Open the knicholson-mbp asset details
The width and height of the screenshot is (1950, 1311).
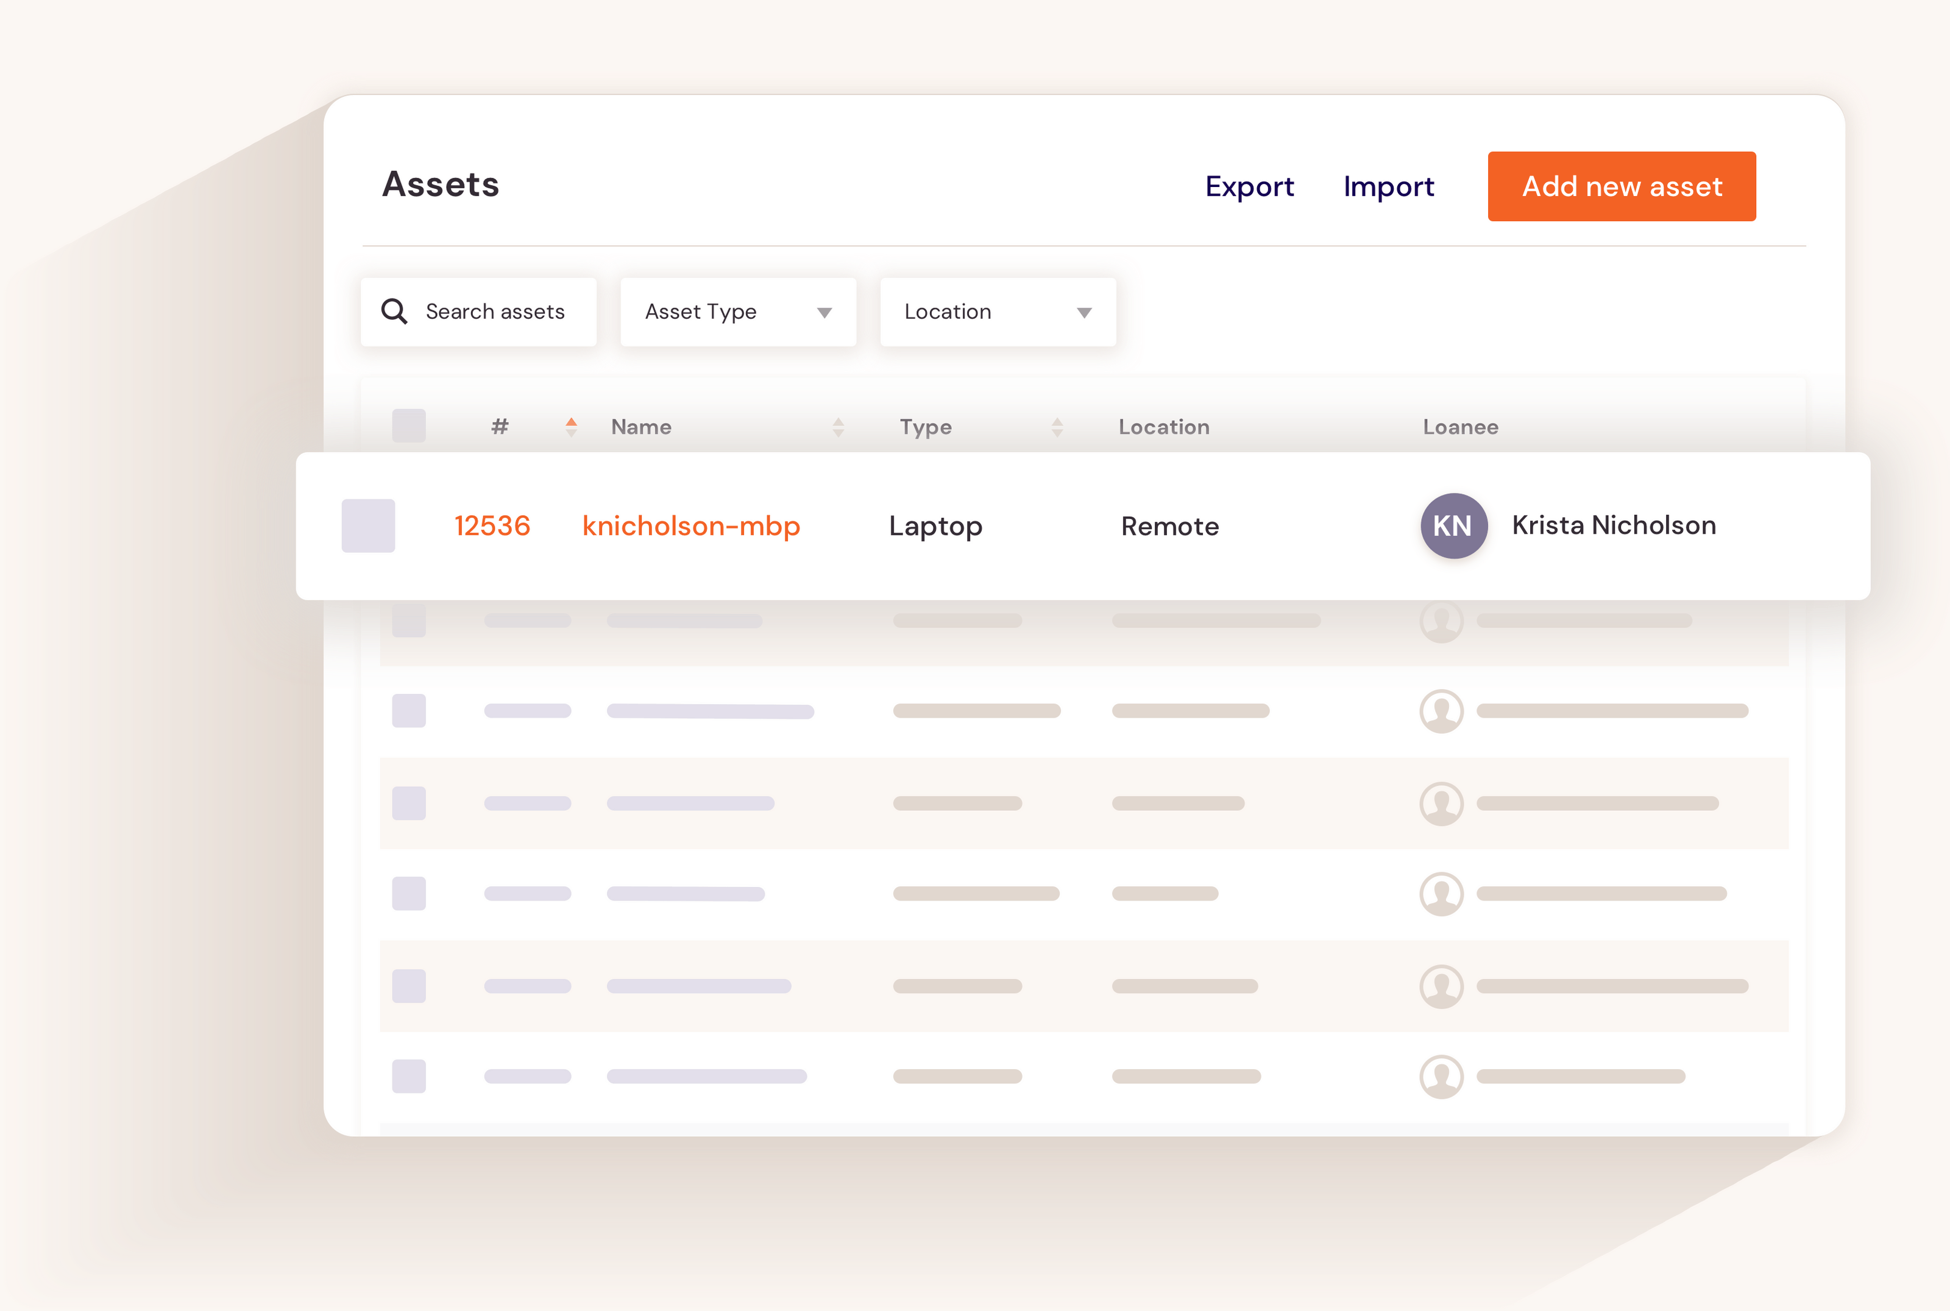tap(690, 526)
